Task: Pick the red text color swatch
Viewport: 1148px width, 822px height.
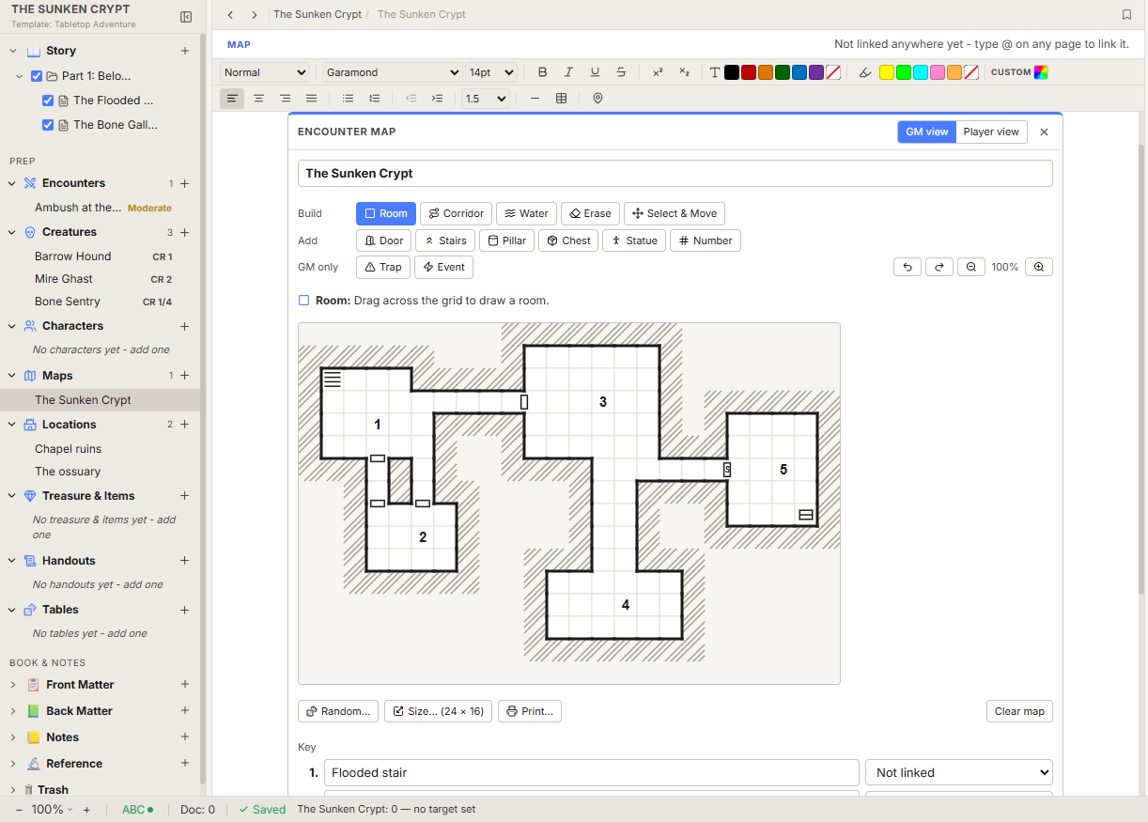Action: pyautogui.click(x=749, y=72)
